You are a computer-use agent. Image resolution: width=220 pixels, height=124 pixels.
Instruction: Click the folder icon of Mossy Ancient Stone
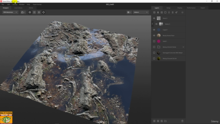click(x=159, y=47)
